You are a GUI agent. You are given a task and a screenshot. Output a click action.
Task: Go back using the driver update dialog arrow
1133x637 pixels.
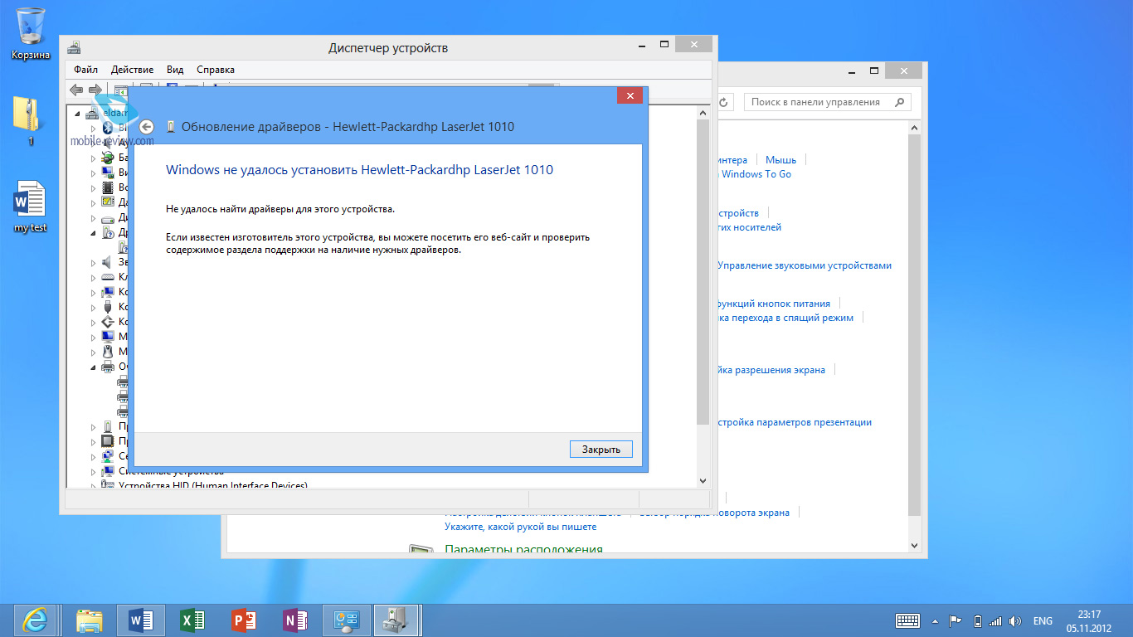click(x=147, y=127)
